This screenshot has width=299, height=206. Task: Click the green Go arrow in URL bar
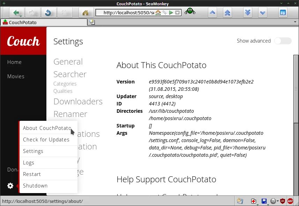(x=171, y=13)
